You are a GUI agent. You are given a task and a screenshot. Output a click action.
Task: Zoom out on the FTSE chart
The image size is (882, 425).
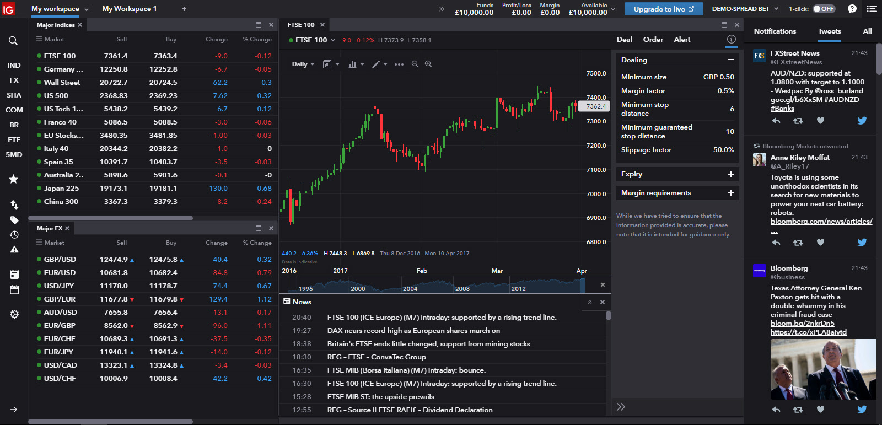[415, 64]
